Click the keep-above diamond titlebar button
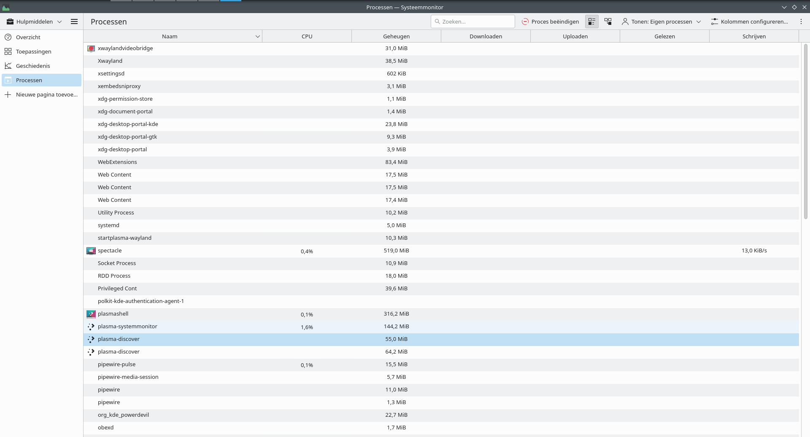Image resolution: width=810 pixels, height=437 pixels. click(x=794, y=7)
